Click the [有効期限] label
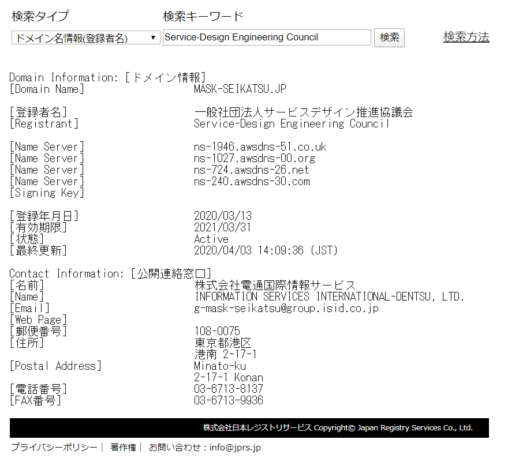This screenshot has height=462, width=519. pyautogui.click(x=39, y=227)
